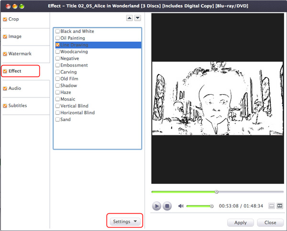Mute audio with the speaker icon
The image size is (287, 231).
181,206
